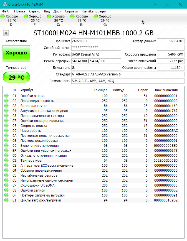Open the Язык(Language) menu
The height and width of the screenshot is (241, 187).
click(93, 11)
